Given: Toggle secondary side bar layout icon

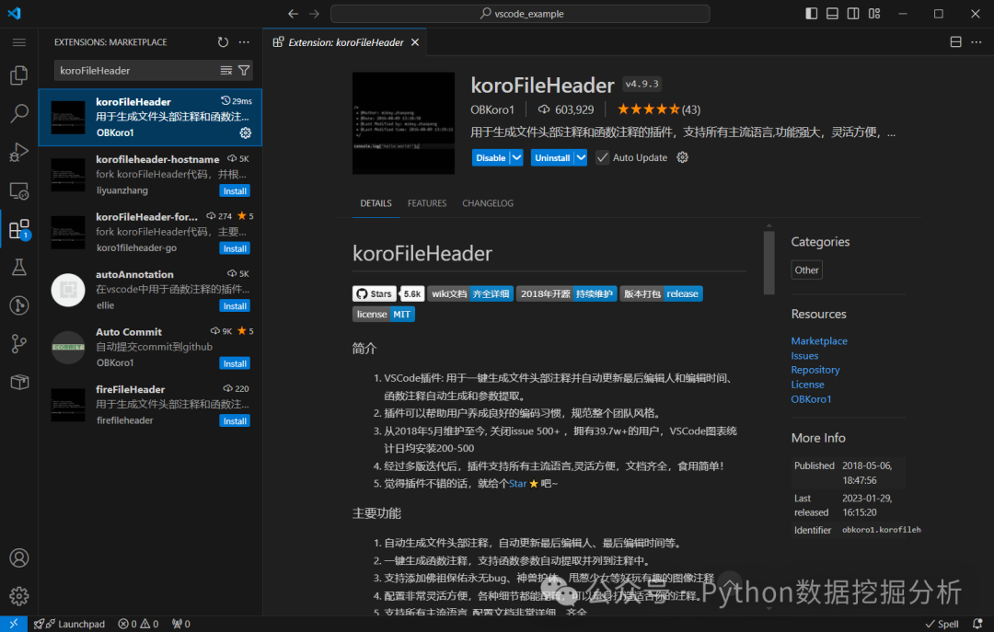Looking at the screenshot, I should click(853, 13).
